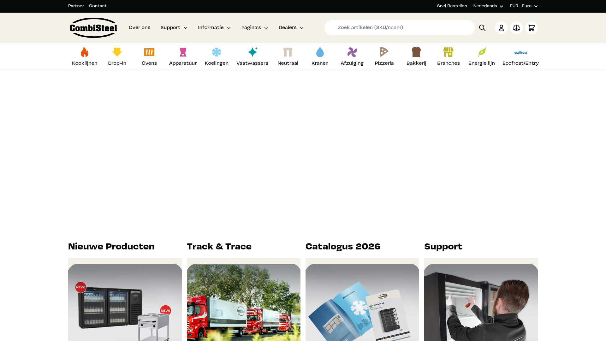Select the Ecofrost logo icon

[521, 52]
